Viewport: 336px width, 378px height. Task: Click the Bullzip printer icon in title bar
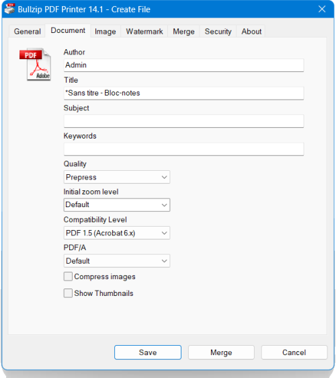pyautogui.click(x=10, y=9)
